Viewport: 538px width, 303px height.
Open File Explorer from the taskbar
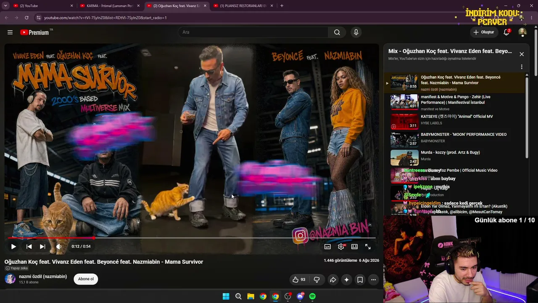point(251,296)
